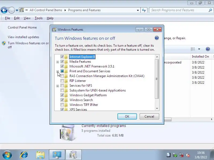
Task: Open the view options dropdown arrow
Action: click(x=199, y=49)
